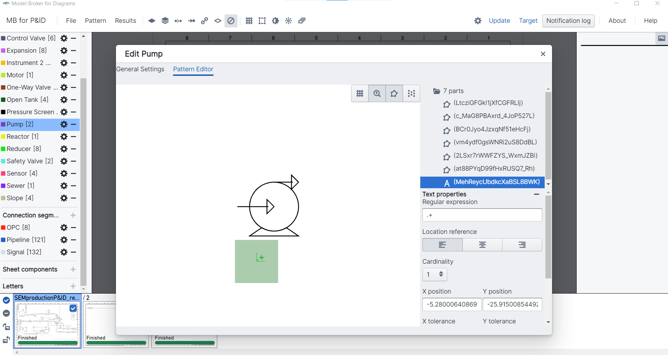Click the Target link
Image resolution: width=668 pixels, height=355 pixels.
[528, 21]
